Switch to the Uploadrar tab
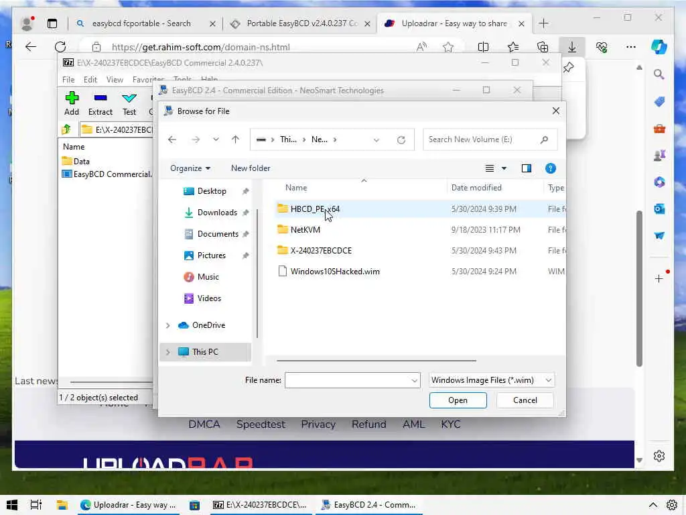This screenshot has height=515, width=686. tap(454, 23)
